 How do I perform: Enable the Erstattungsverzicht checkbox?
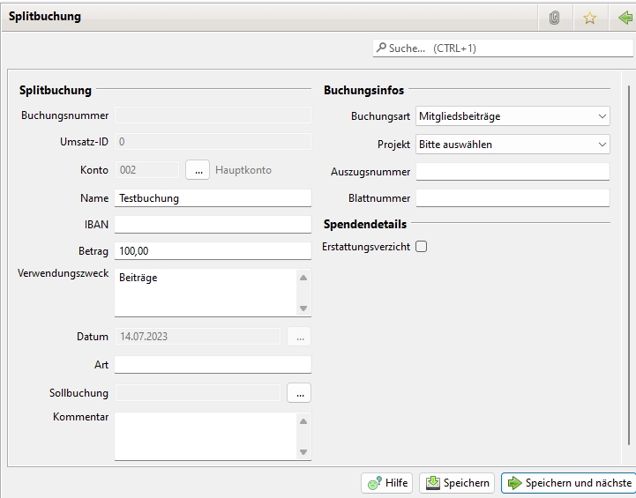(421, 247)
